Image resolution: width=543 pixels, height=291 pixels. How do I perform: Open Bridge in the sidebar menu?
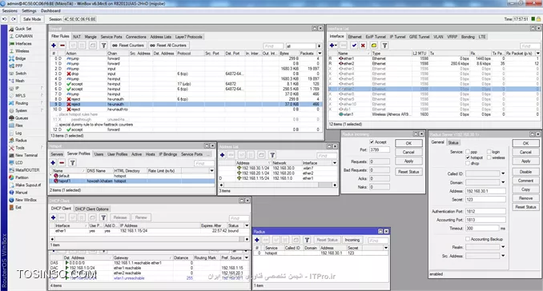point(21,58)
